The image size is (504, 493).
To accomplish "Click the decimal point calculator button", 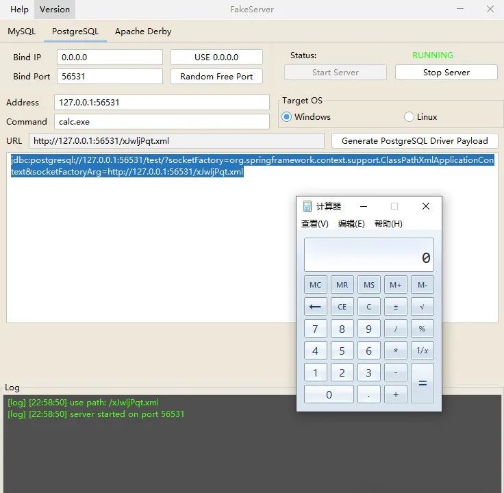I will (369, 394).
